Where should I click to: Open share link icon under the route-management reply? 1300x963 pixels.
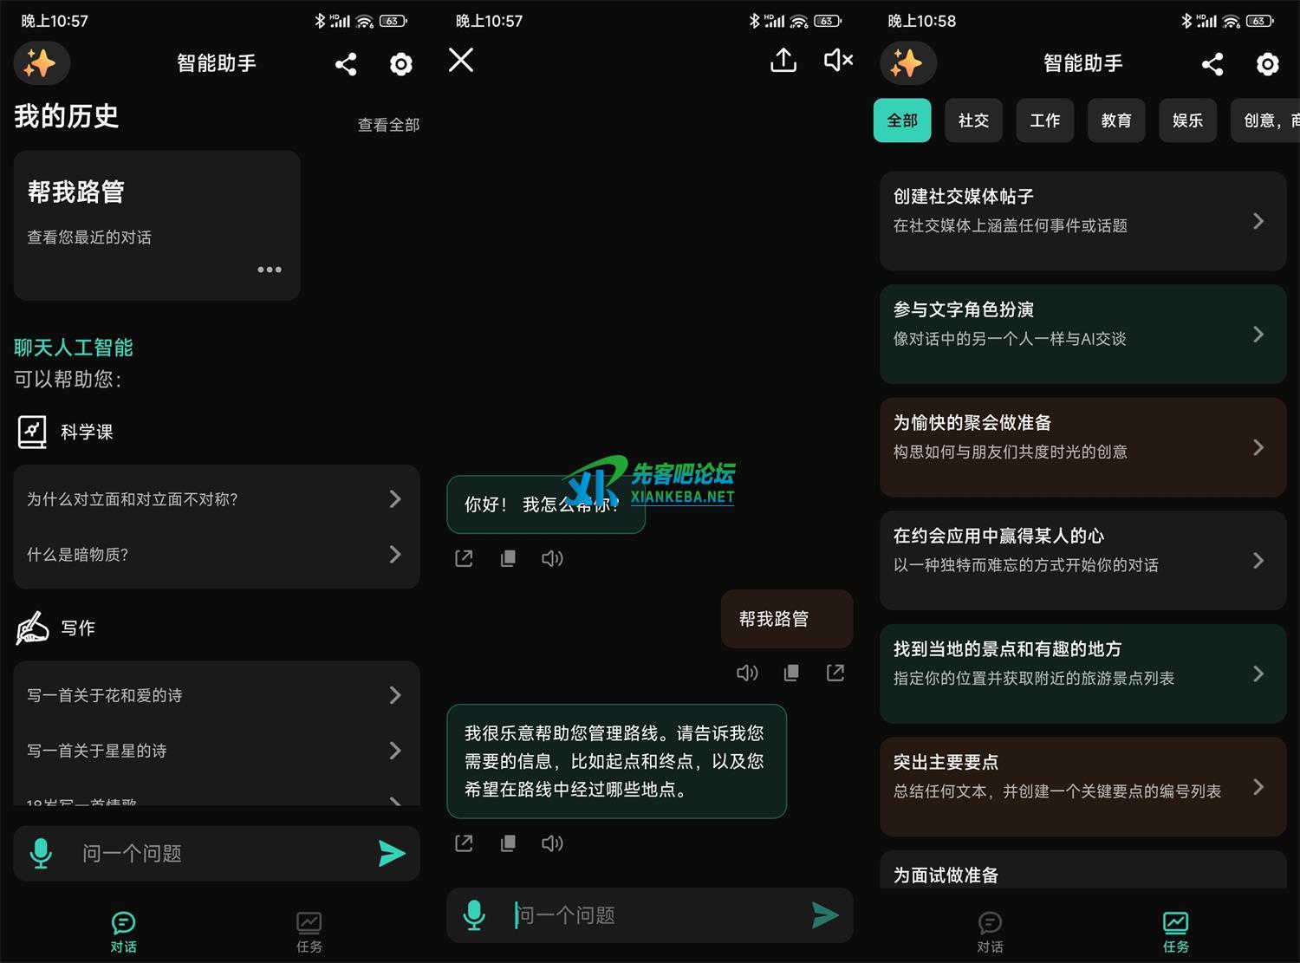coord(464,843)
